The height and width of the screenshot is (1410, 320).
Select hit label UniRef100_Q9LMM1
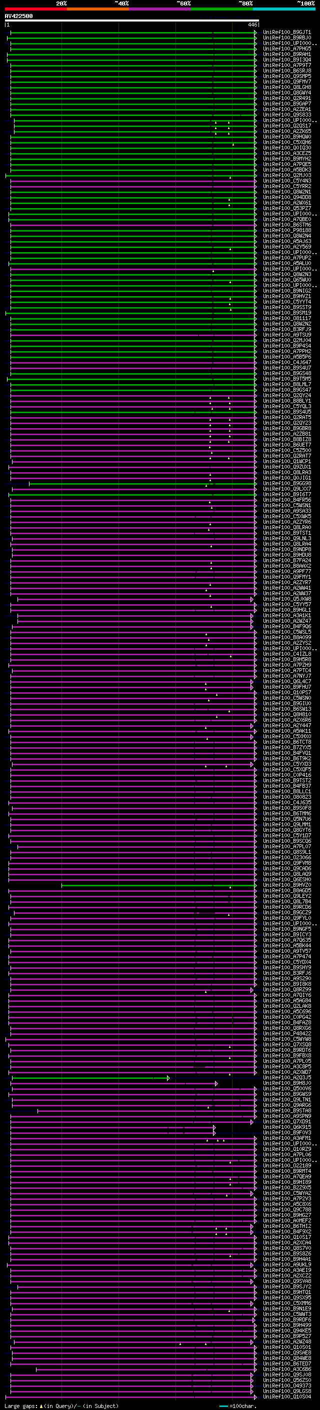click(286, 824)
